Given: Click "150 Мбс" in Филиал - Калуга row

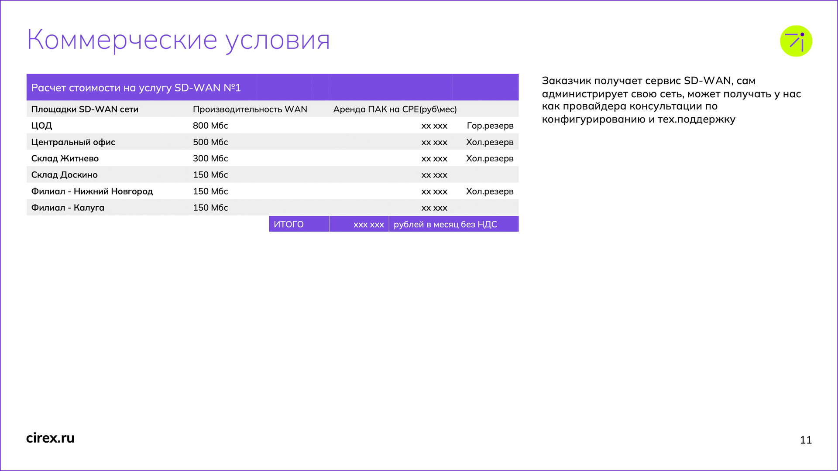Looking at the screenshot, I should pyautogui.click(x=210, y=208).
